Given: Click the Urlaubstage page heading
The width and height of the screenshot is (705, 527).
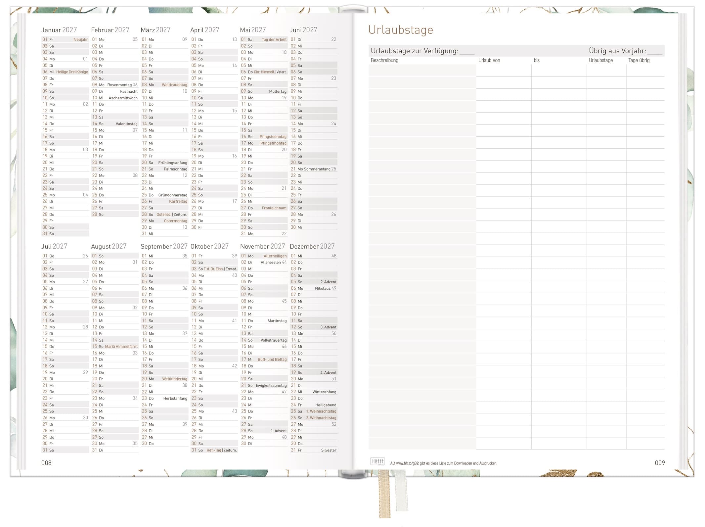Looking at the screenshot, I should 400,30.
